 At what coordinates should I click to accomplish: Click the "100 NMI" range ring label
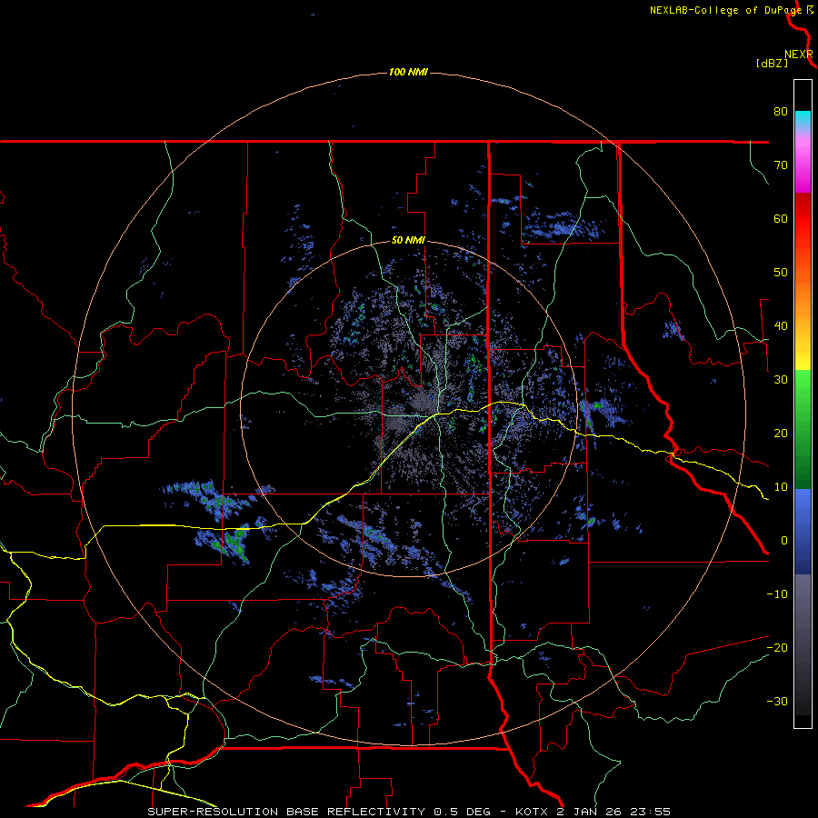pyautogui.click(x=408, y=72)
